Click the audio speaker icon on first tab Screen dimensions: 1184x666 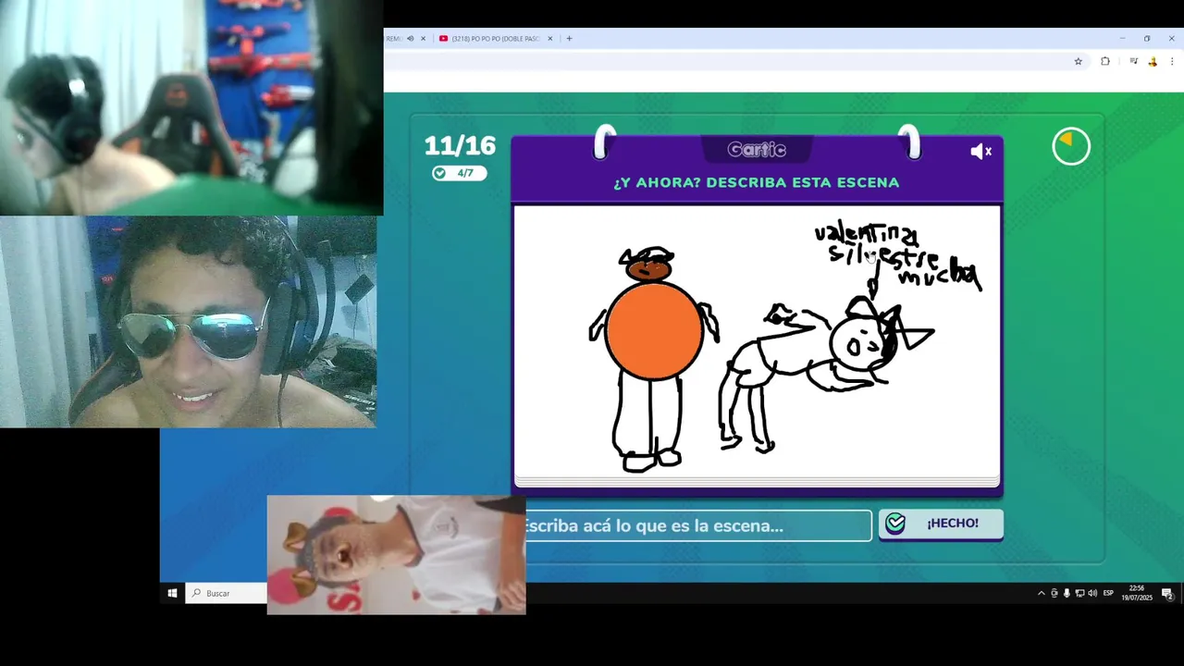click(x=410, y=39)
